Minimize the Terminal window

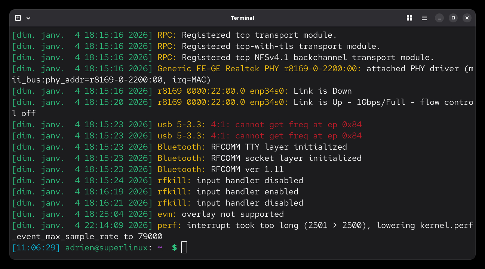(439, 18)
